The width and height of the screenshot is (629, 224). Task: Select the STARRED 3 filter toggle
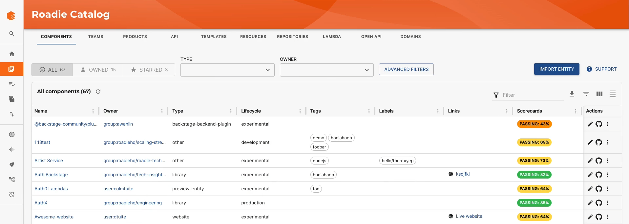click(149, 70)
